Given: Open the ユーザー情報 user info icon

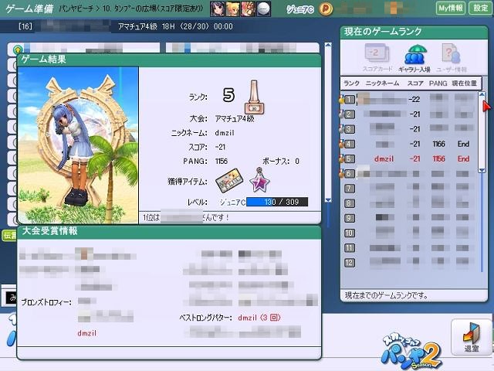Looking at the screenshot, I should pyautogui.click(x=452, y=58).
